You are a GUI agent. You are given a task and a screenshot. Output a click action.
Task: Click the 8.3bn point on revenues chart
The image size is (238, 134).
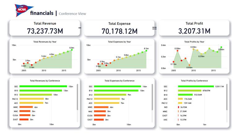tap(72, 50)
